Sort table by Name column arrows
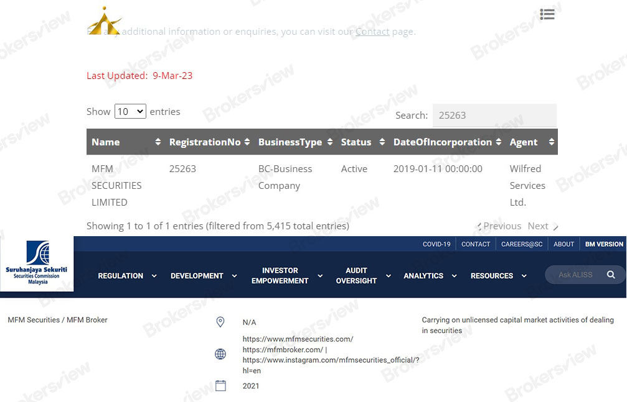 (x=158, y=142)
